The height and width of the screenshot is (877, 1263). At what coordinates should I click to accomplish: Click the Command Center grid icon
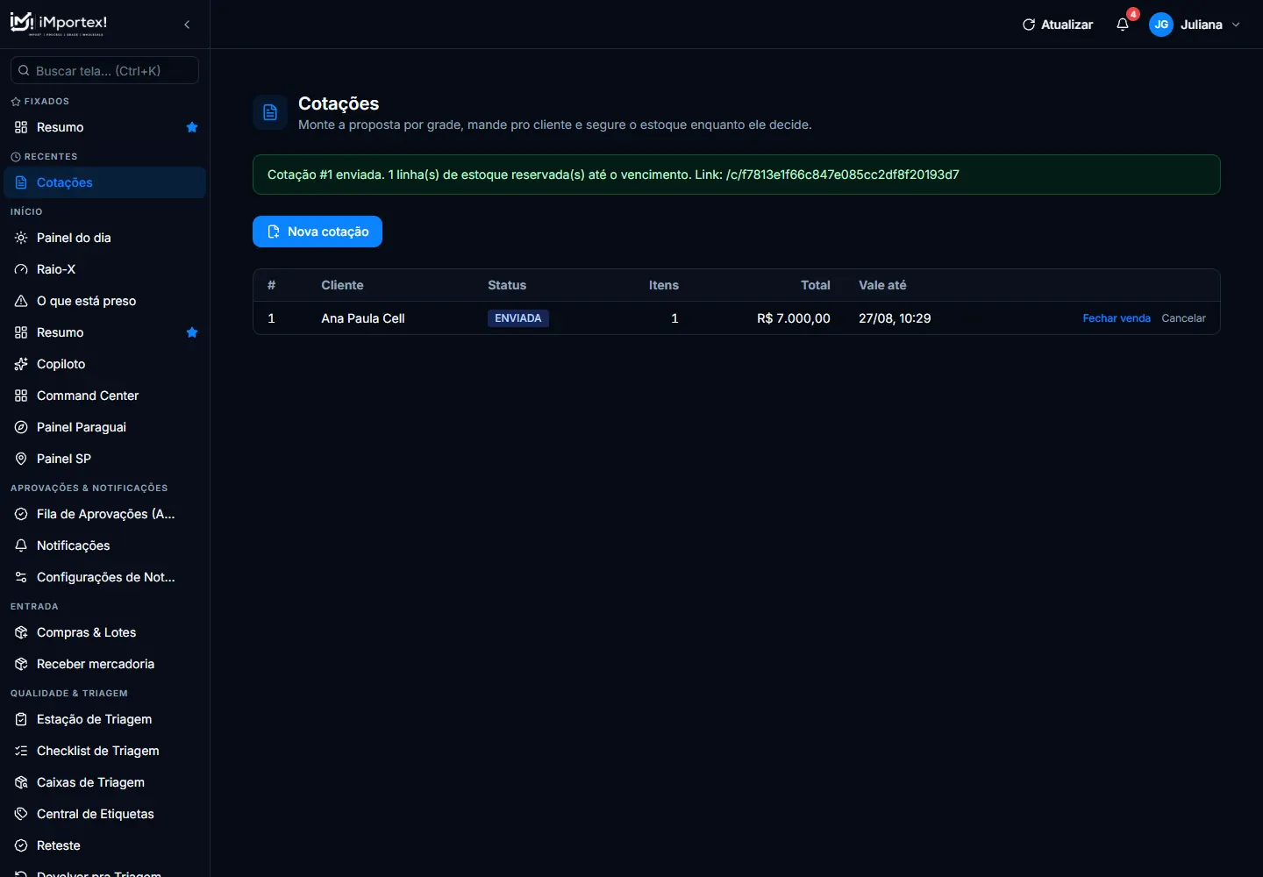(21, 396)
